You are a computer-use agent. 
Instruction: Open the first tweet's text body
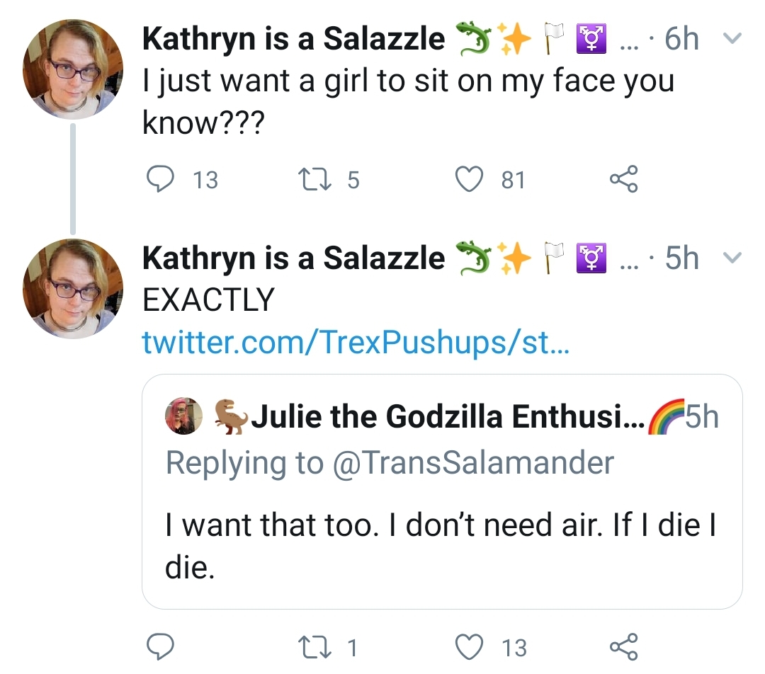coord(409,101)
